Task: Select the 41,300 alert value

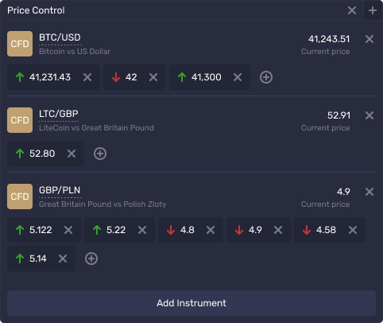Action: (x=207, y=77)
